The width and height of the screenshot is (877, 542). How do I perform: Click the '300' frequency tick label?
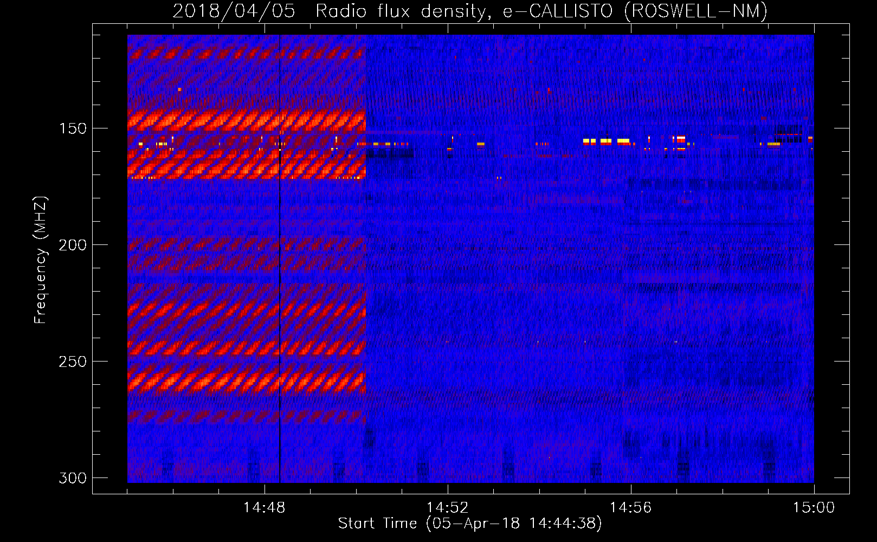pos(73,478)
